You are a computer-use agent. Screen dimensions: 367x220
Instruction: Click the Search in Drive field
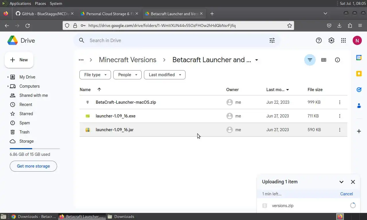177,40
